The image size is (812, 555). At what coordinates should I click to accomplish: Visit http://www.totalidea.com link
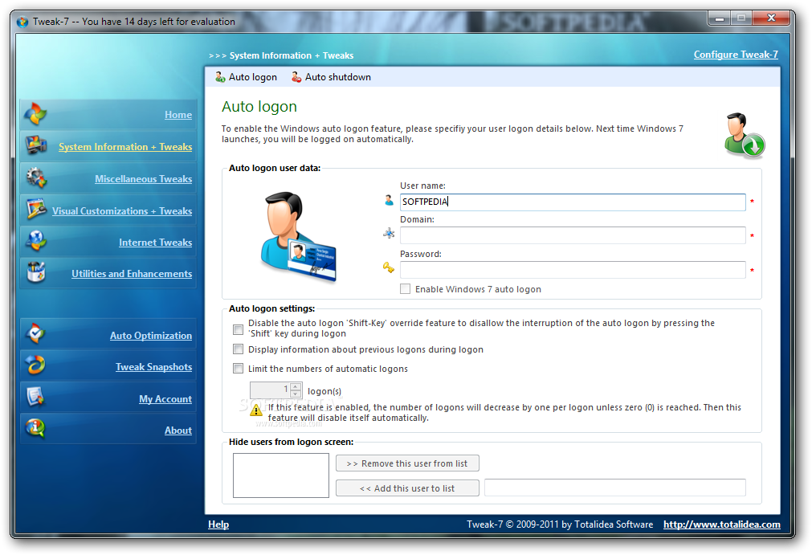pyautogui.click(x=722, y=524)
